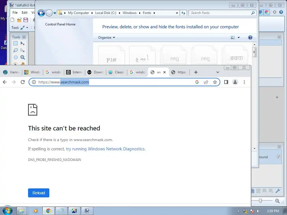Select the Move Selected Pixels tool
Viewport: 287px width, 215px height.
[22, 43]
